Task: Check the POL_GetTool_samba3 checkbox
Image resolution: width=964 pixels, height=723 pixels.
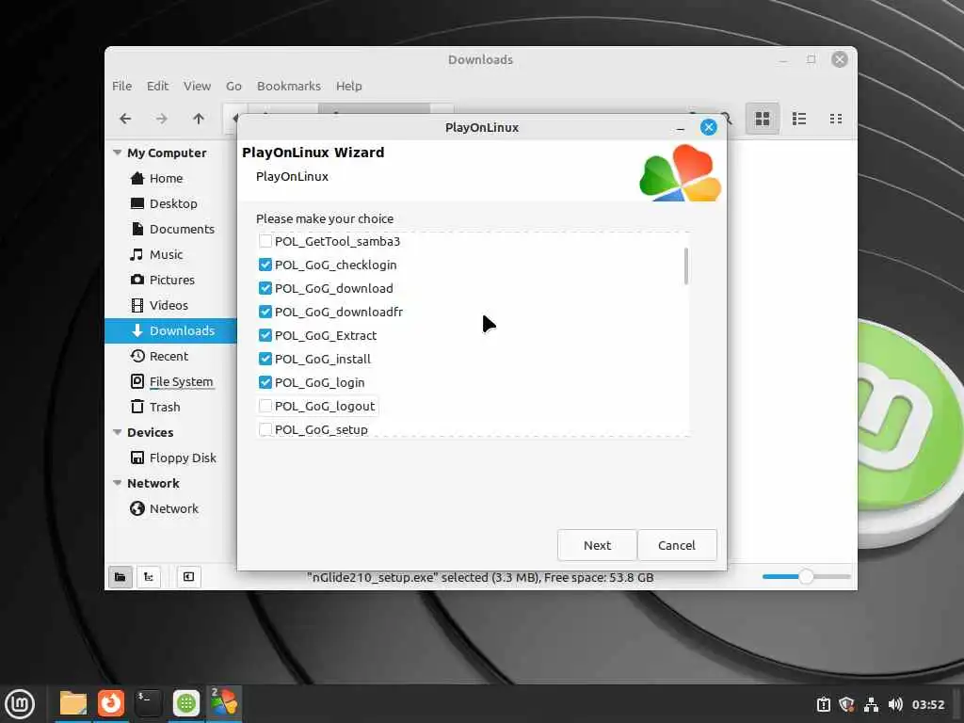Action: [265, 241]
